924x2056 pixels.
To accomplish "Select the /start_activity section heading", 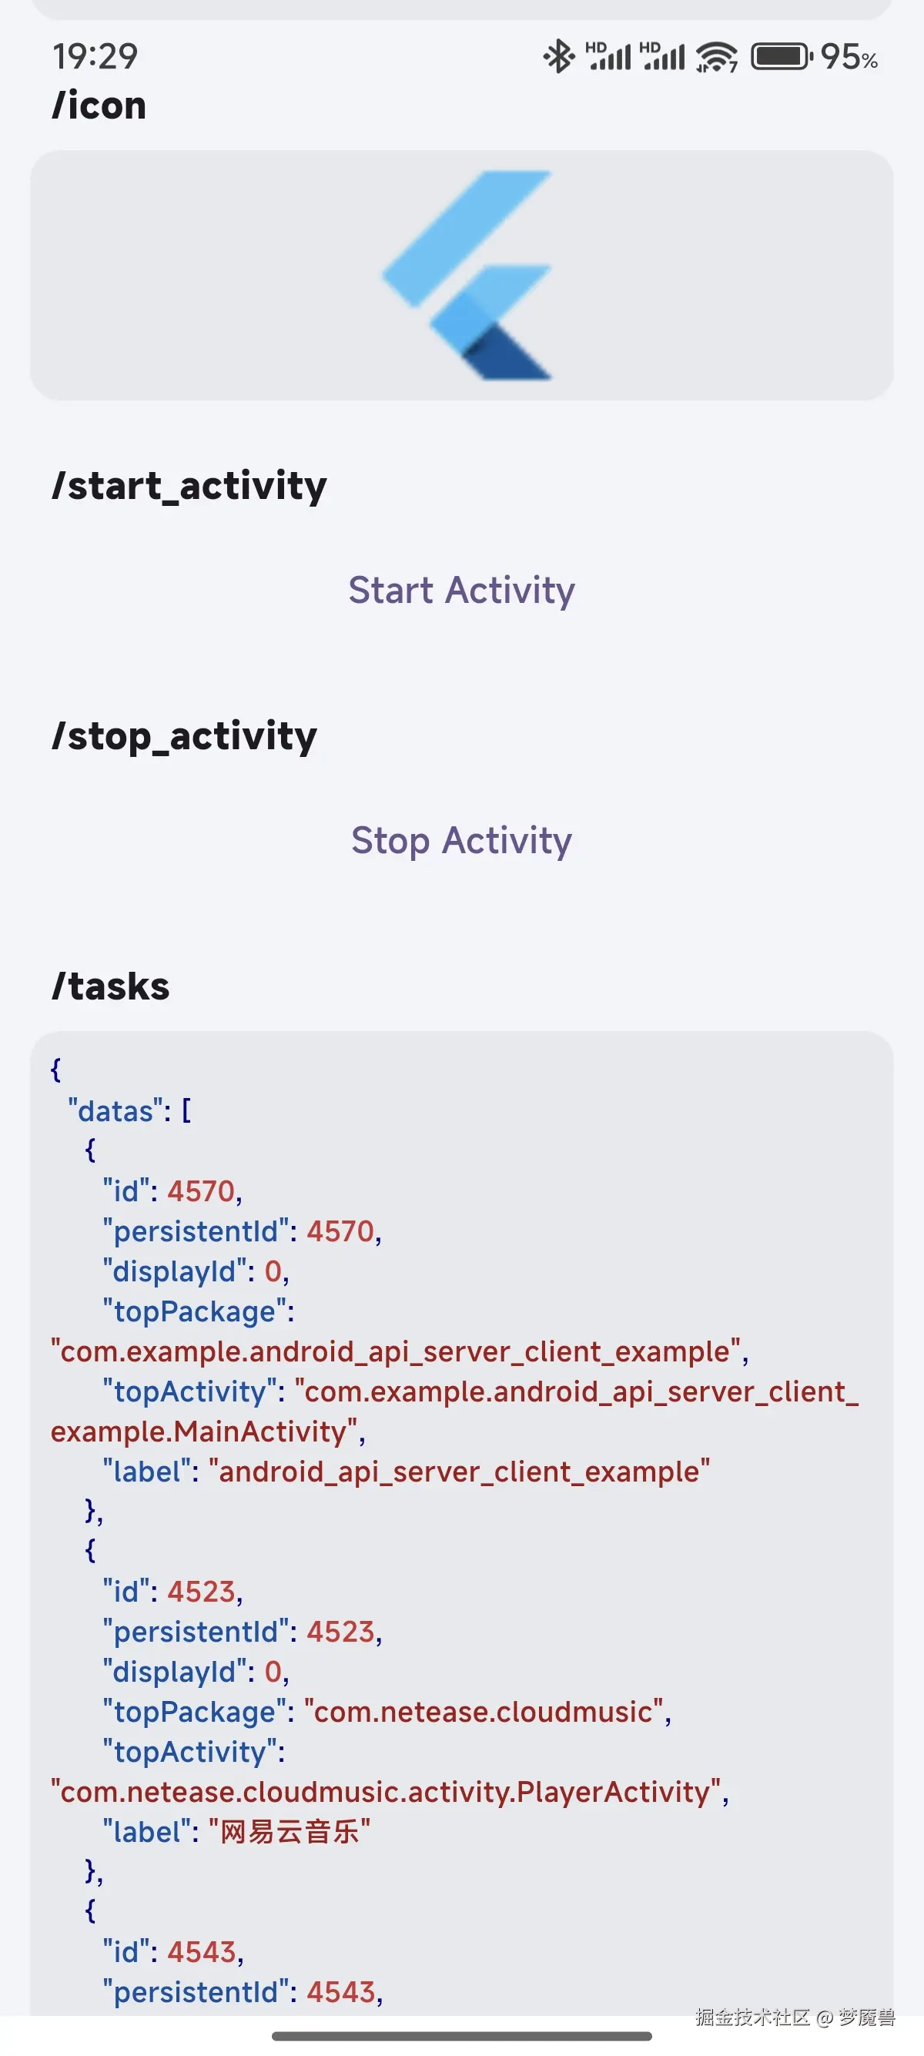I will coord(189,486).
